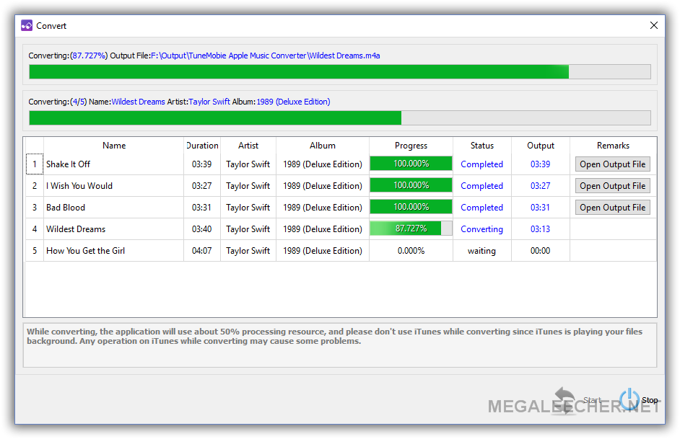Click the album cell for Wildest Dreams
Screen dimensions: 680x439
coord(323,229)
